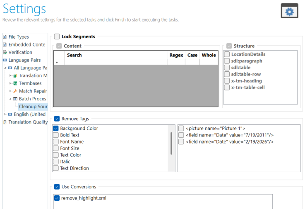Image resolution: width=305 pixels, height=209 pixels.
Task: Check the Date field 2/19/2026 tag
Action: pyautogui.click(x=181, y=142)
